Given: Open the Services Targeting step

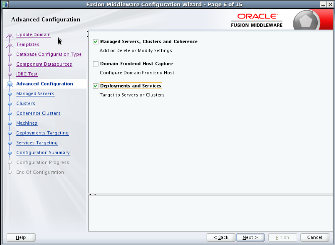Looking at the screenshot, I should point(37,143).
